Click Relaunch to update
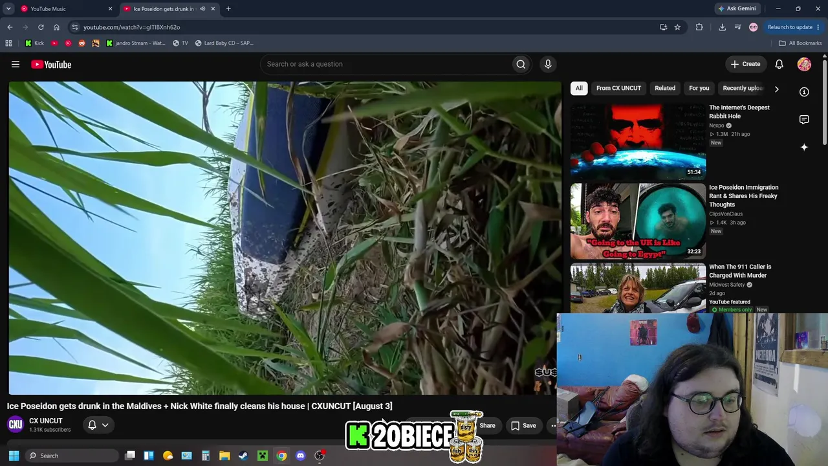 790,27
